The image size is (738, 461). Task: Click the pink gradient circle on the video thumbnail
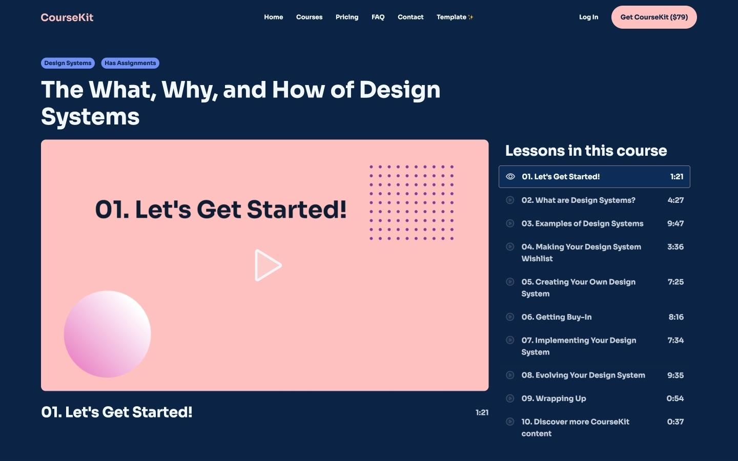click(107, 334)
